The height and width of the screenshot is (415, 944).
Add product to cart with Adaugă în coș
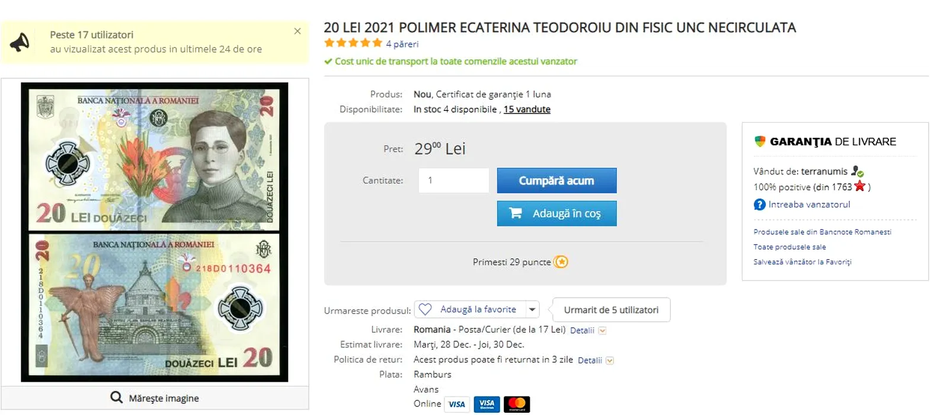(556, 213)
